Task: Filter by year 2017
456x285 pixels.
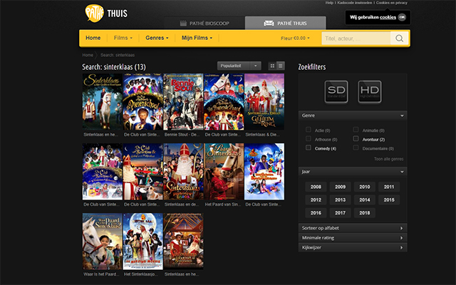Action: [x=341, y=213]
